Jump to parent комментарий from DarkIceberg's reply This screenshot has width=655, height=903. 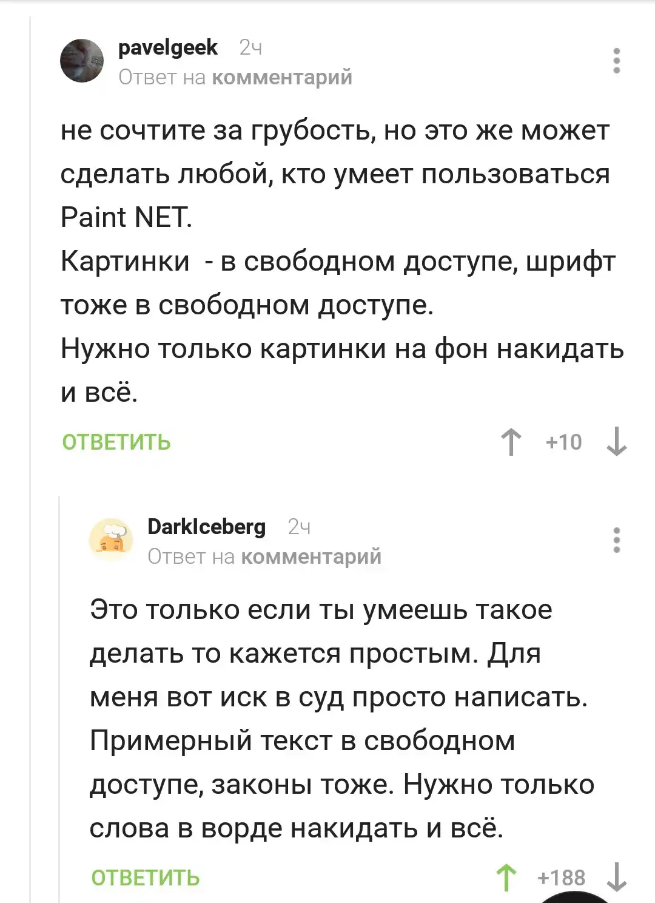pos(311,556)
